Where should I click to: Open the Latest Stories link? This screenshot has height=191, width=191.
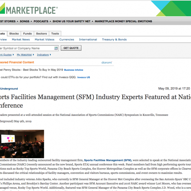[x=8, y=21]
